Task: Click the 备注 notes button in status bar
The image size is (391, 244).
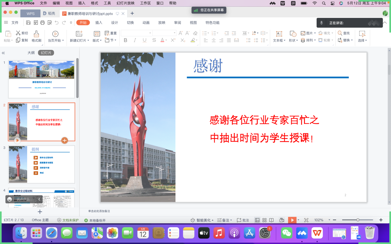Action: pos(225,220)
